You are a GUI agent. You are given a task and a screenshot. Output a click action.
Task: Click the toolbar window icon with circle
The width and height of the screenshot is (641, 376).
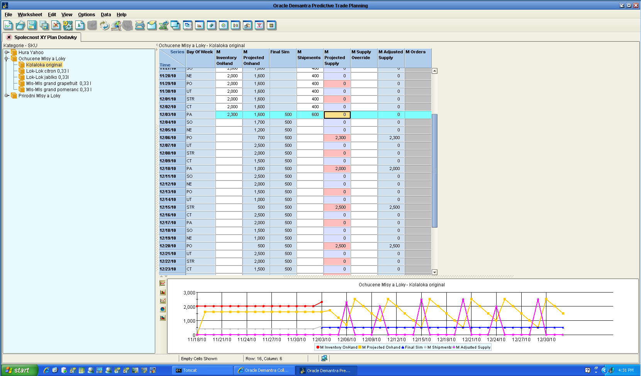(x=224, y=26)
